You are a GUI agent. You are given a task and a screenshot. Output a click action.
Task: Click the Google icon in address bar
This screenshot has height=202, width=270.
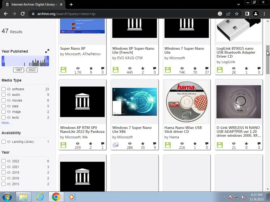click(220, 14)
